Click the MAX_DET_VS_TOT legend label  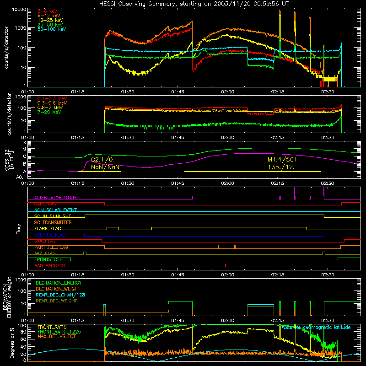coord(57,336)
